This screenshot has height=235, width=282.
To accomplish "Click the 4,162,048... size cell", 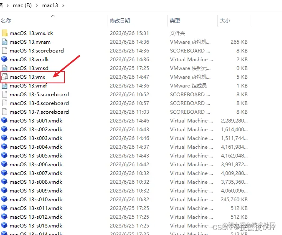I will tap(234, 156).
